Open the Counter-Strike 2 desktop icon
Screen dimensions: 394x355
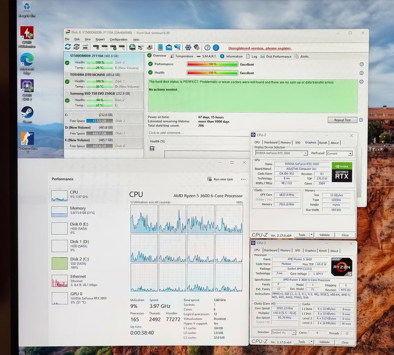(x=27, y=142)
